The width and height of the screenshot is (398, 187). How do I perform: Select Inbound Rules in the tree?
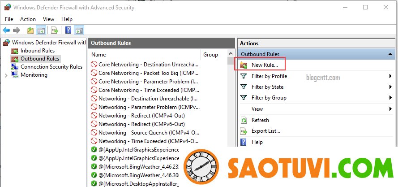(x=38, y=51)
